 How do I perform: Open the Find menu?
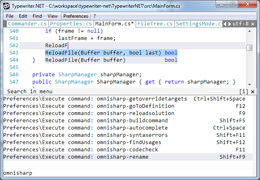click(37, 16)
